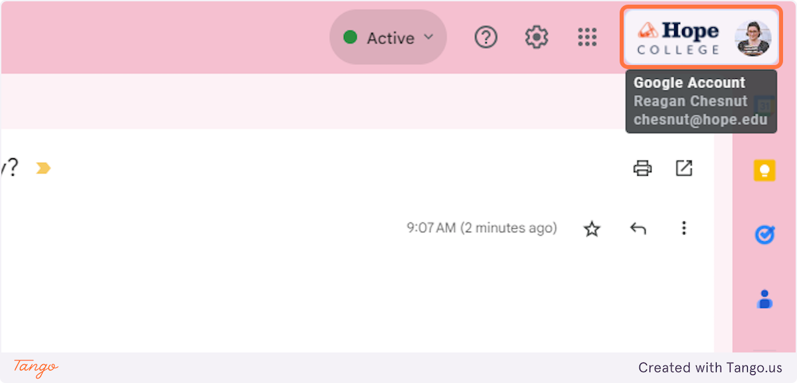Click the chevron arrow beside Active
The height and width of the screenshot is (383, 797).
[x=428, y=37]
